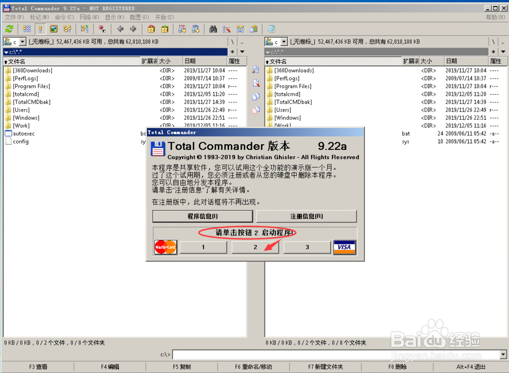
Task: Toggle the directory Tree view icon
Action: point(68,29)
